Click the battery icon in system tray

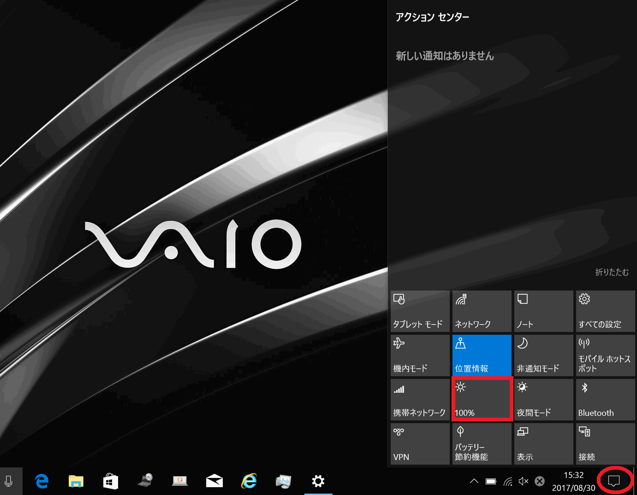[x=491, y=482]
